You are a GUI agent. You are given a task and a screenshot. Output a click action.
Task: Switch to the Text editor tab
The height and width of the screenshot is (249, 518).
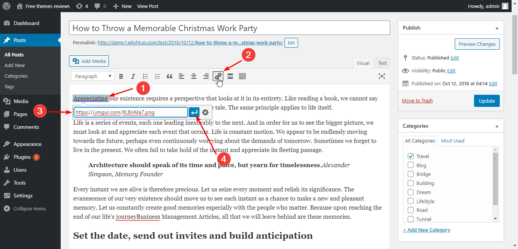(382, 63)
